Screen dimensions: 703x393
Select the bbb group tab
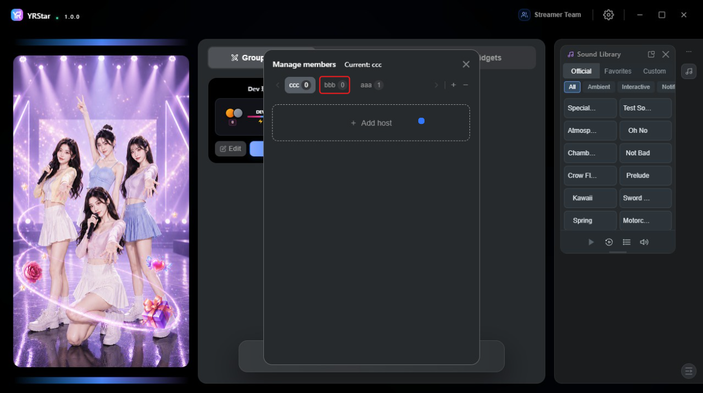point(335,85)
